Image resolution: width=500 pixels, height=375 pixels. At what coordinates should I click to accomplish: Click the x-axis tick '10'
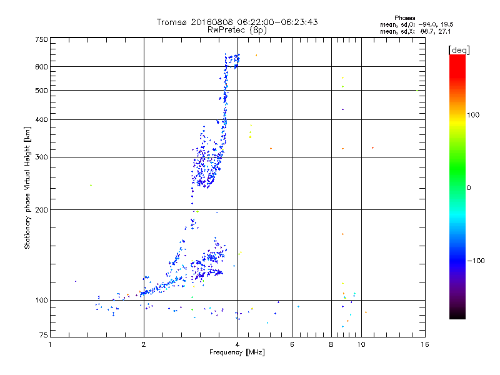[361, 344]
